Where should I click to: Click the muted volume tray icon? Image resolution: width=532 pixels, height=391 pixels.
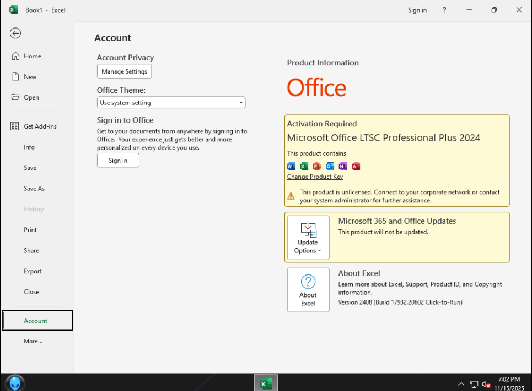[486, 384]
